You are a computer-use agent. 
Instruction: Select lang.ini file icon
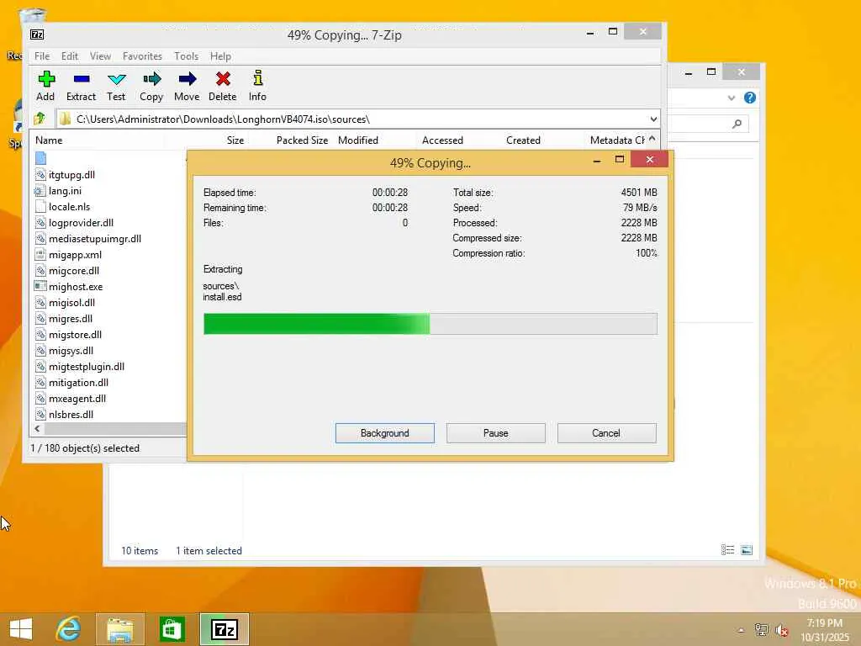point(40,191)
